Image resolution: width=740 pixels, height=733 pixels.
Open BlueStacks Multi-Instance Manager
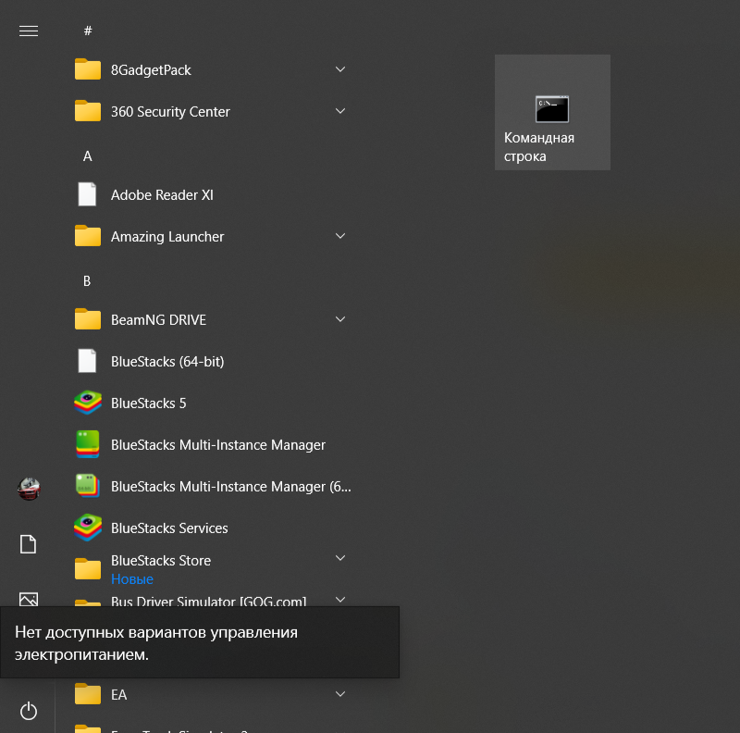pyautogui.click(x=217, y=445)
